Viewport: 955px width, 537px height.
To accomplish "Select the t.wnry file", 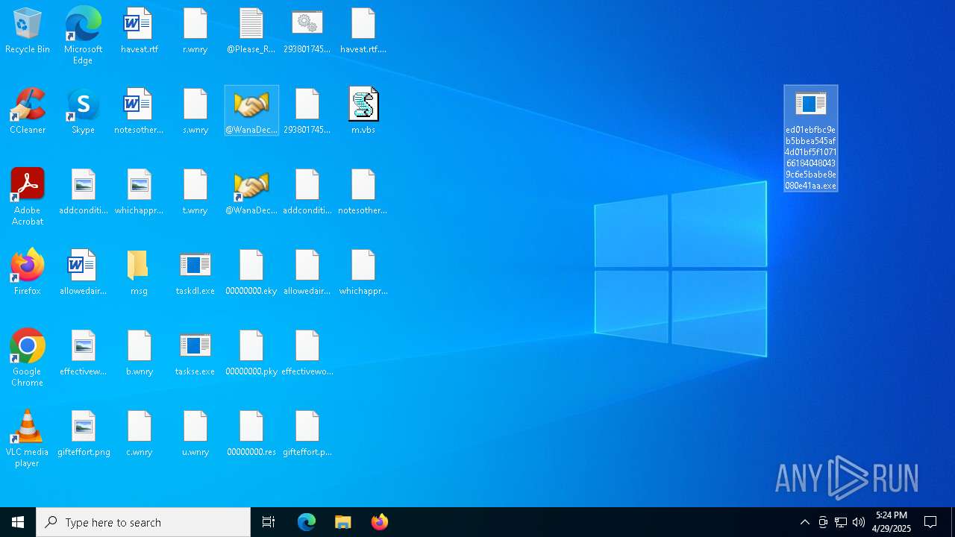I will tap(195, 192).
